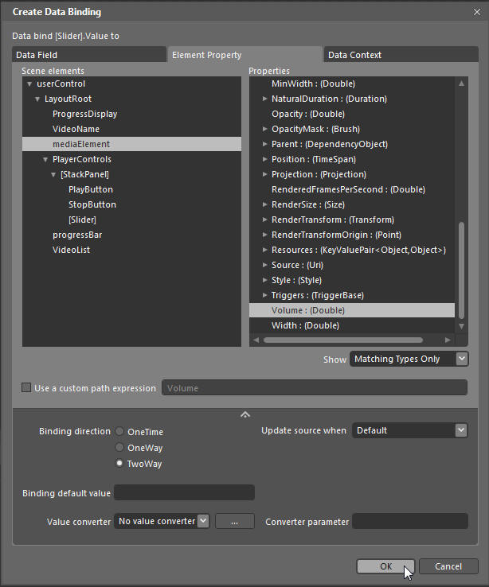The height and width of the screenshot is (587, 489).
Task: Choose the Width : (Double) property
Action: [x=305, y=325]
